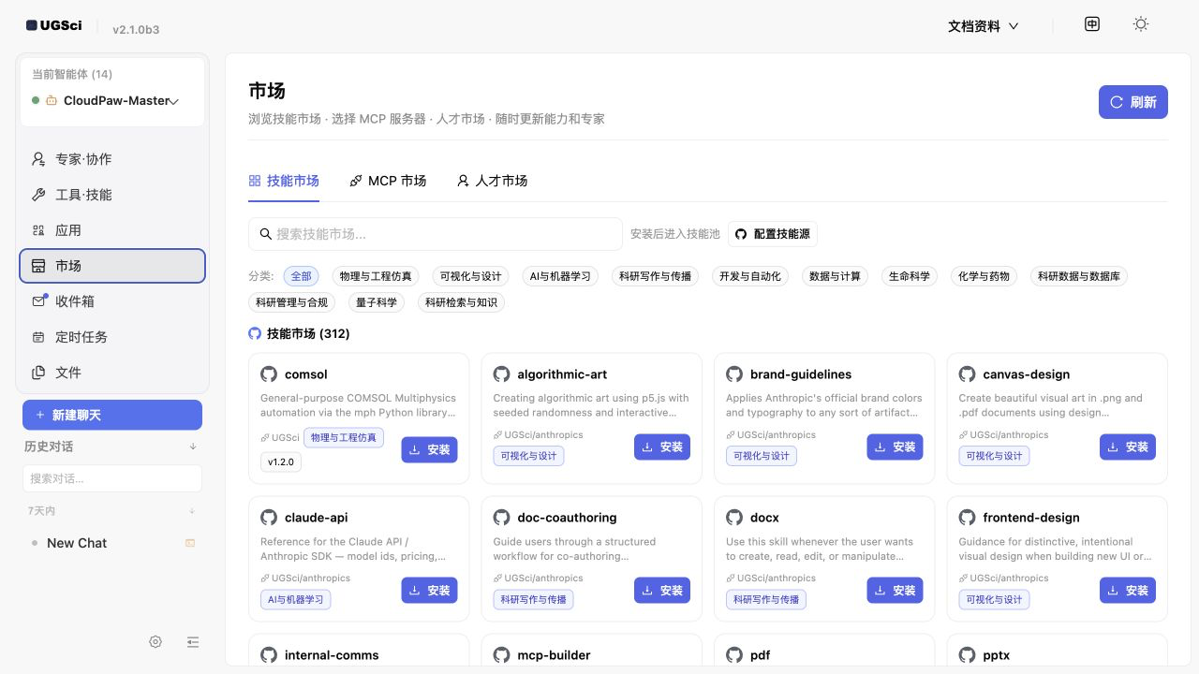Install the frontend-design skill
Viewport: 1199px width, 674px height.
coord(1128,591)
